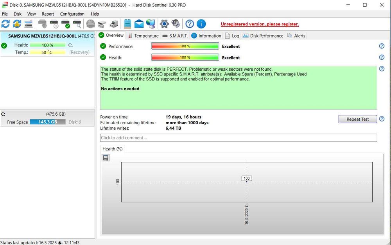Open the Configuration menu
Viewport: 391px width, 245px height.
click(x=72, y=14)
